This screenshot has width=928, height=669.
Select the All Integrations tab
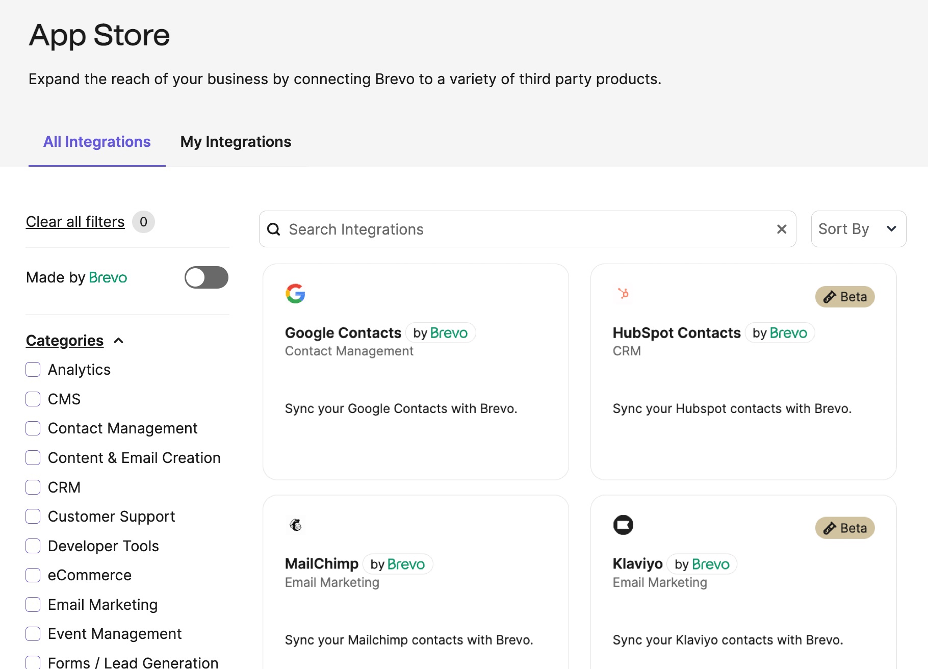97,142
